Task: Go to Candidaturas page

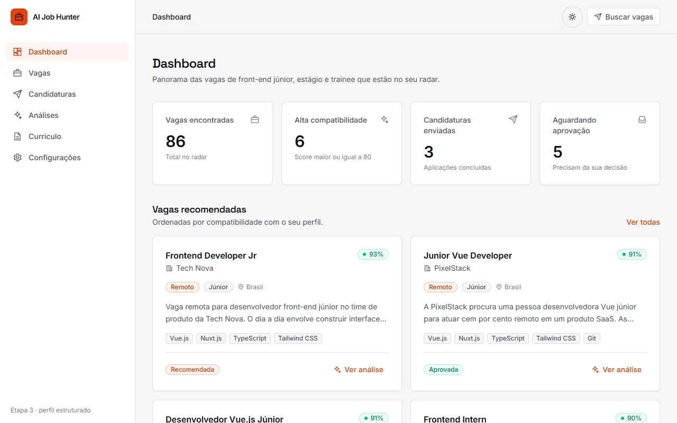Action: (67, 94)
